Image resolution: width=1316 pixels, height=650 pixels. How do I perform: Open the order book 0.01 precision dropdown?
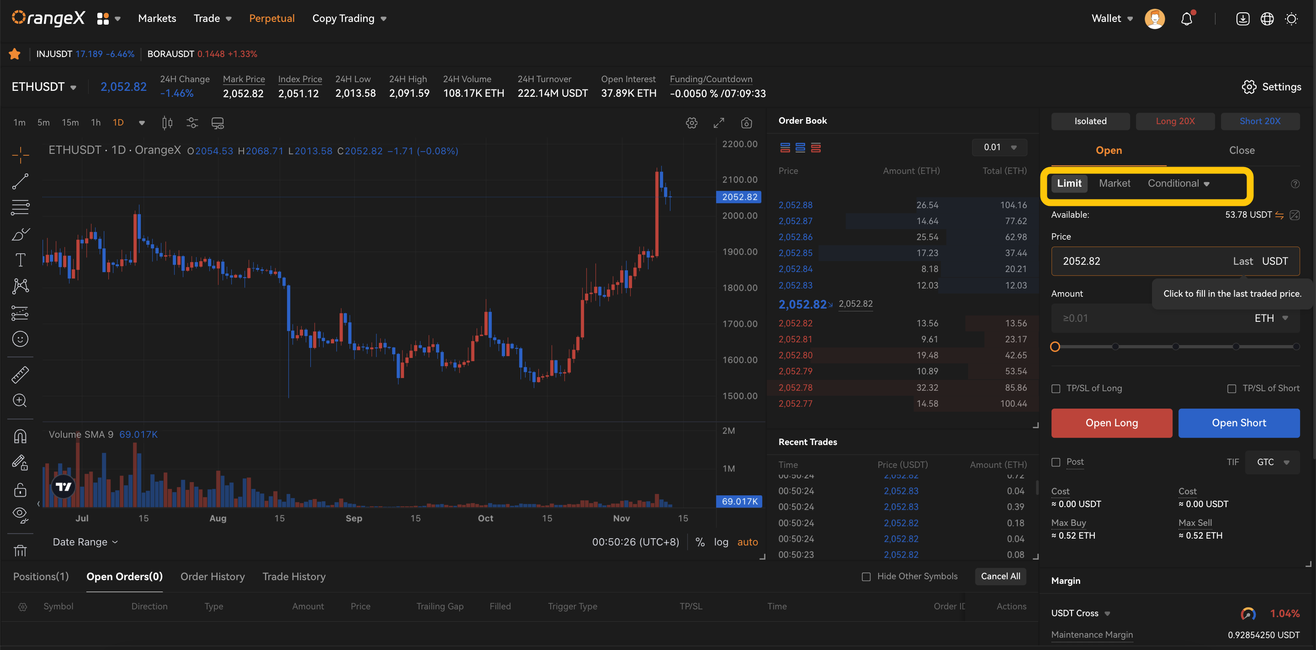coord(1000,147)
